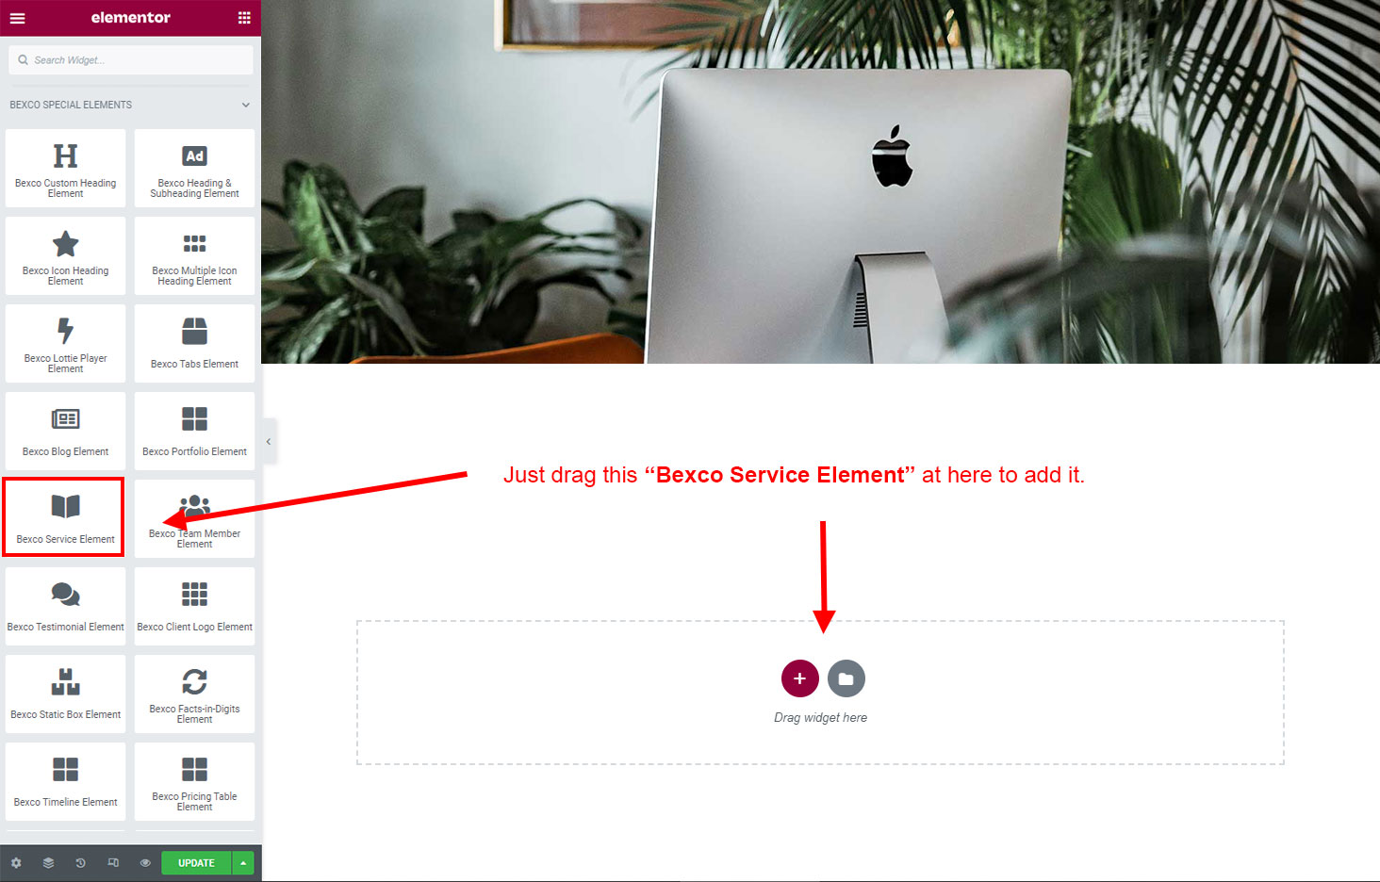Viewport: 1380px width, 882px height.
Task: Open the widgets grid icon in header
Action: click(244, 18)
